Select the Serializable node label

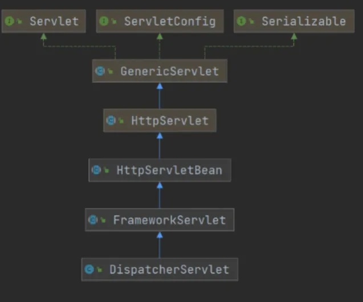pos(304,21)
